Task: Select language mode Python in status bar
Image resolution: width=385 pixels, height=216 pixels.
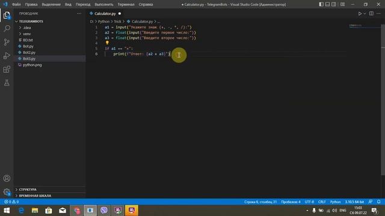Action: point(335,202)
